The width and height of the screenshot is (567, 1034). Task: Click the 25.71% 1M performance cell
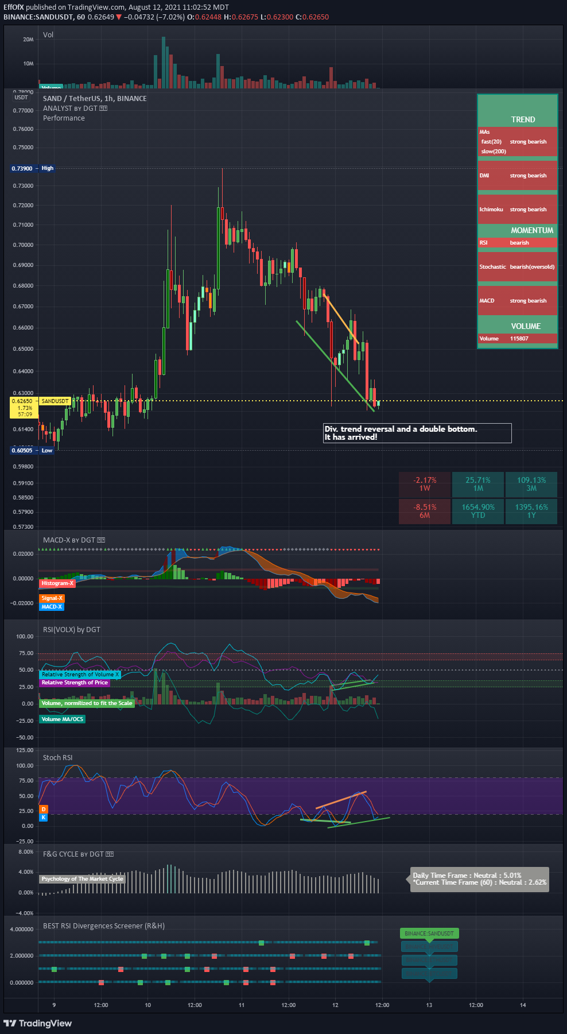[x=478, y=484]
